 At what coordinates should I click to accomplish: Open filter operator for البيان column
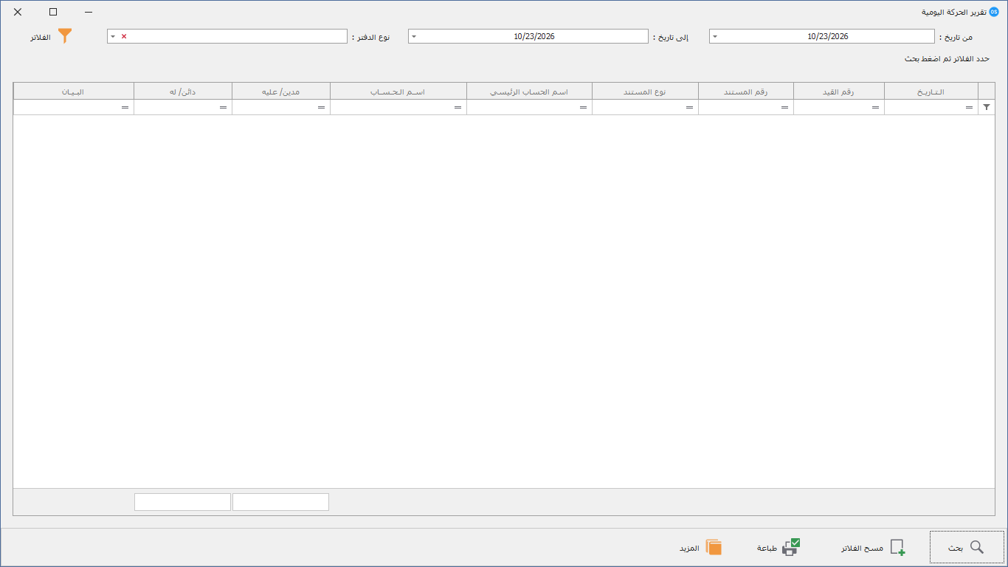(x=125, y=108)
